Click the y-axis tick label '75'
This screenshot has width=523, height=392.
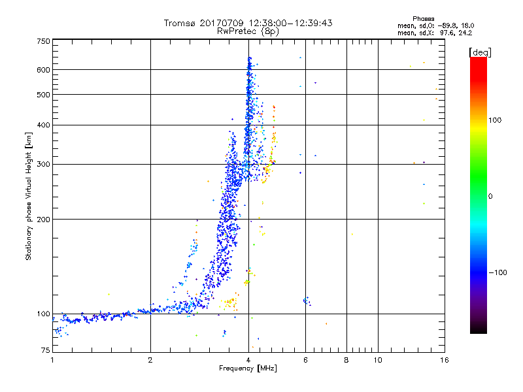point(46,350)
